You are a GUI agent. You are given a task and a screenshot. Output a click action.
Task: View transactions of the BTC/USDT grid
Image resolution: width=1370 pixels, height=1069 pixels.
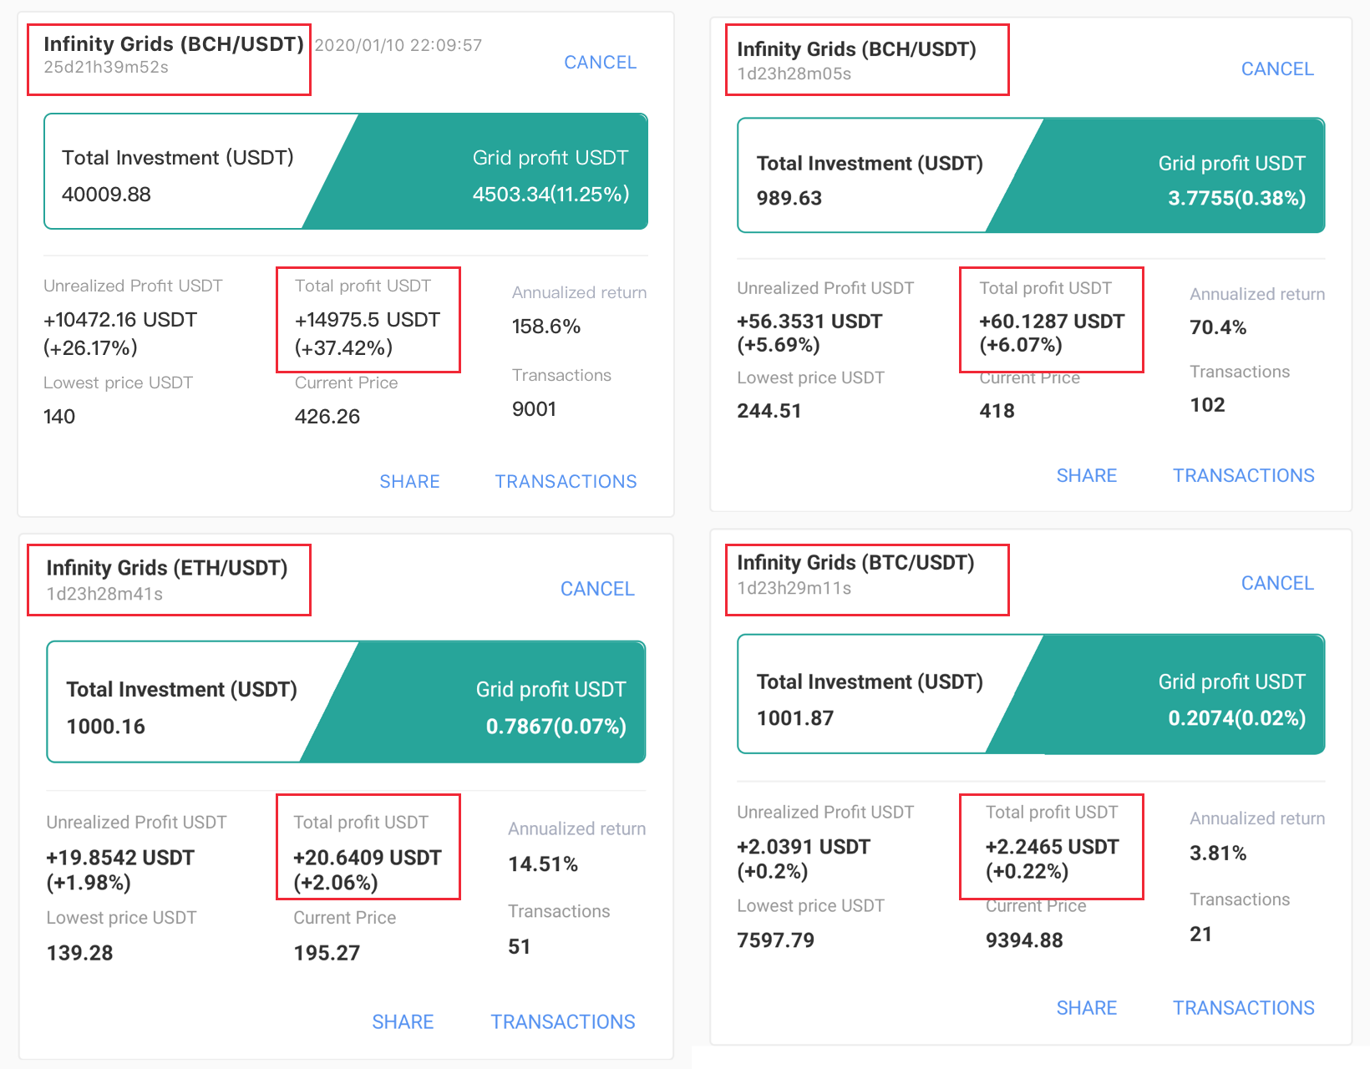tap(1243, 1007)
